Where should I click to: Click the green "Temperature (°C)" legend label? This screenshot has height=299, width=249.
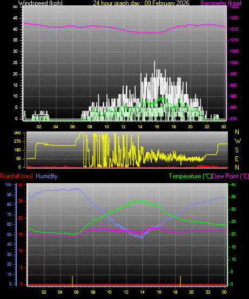[x=190, y=176]
